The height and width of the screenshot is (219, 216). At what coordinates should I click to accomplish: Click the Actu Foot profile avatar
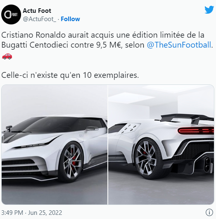11,14
